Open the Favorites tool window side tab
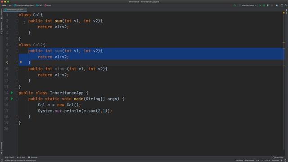288x162 pixels. pos(1,148)
